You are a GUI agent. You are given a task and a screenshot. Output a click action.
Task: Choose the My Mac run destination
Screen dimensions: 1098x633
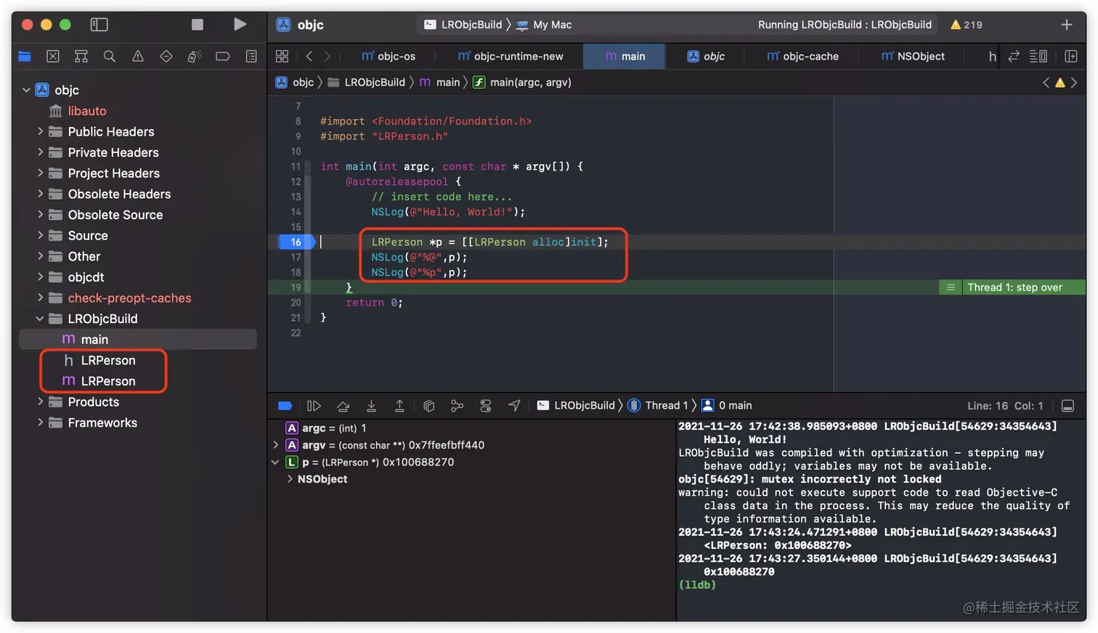point(544,25)
